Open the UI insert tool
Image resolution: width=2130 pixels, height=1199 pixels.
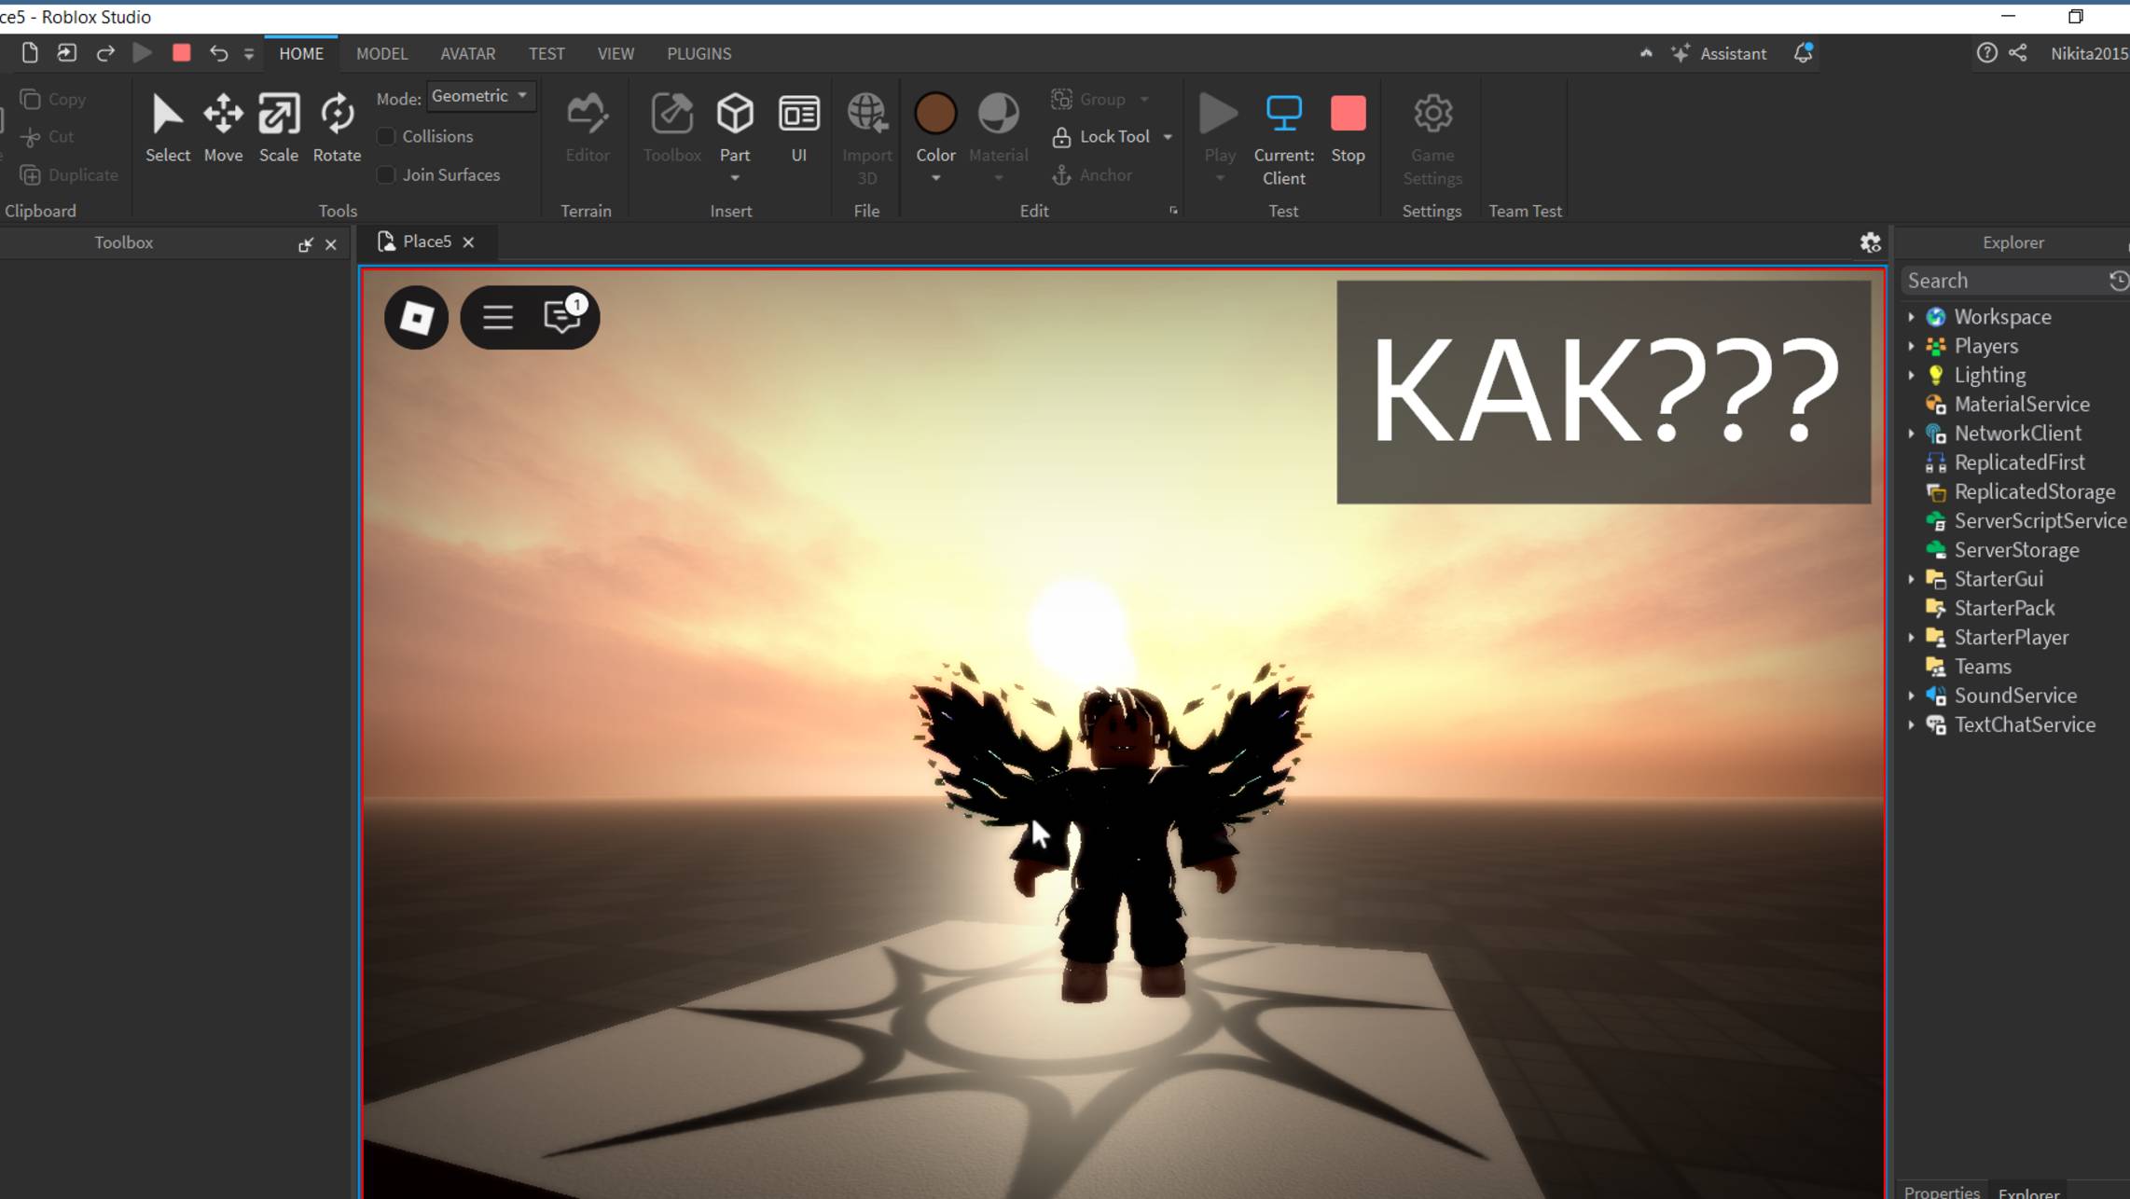798,127
